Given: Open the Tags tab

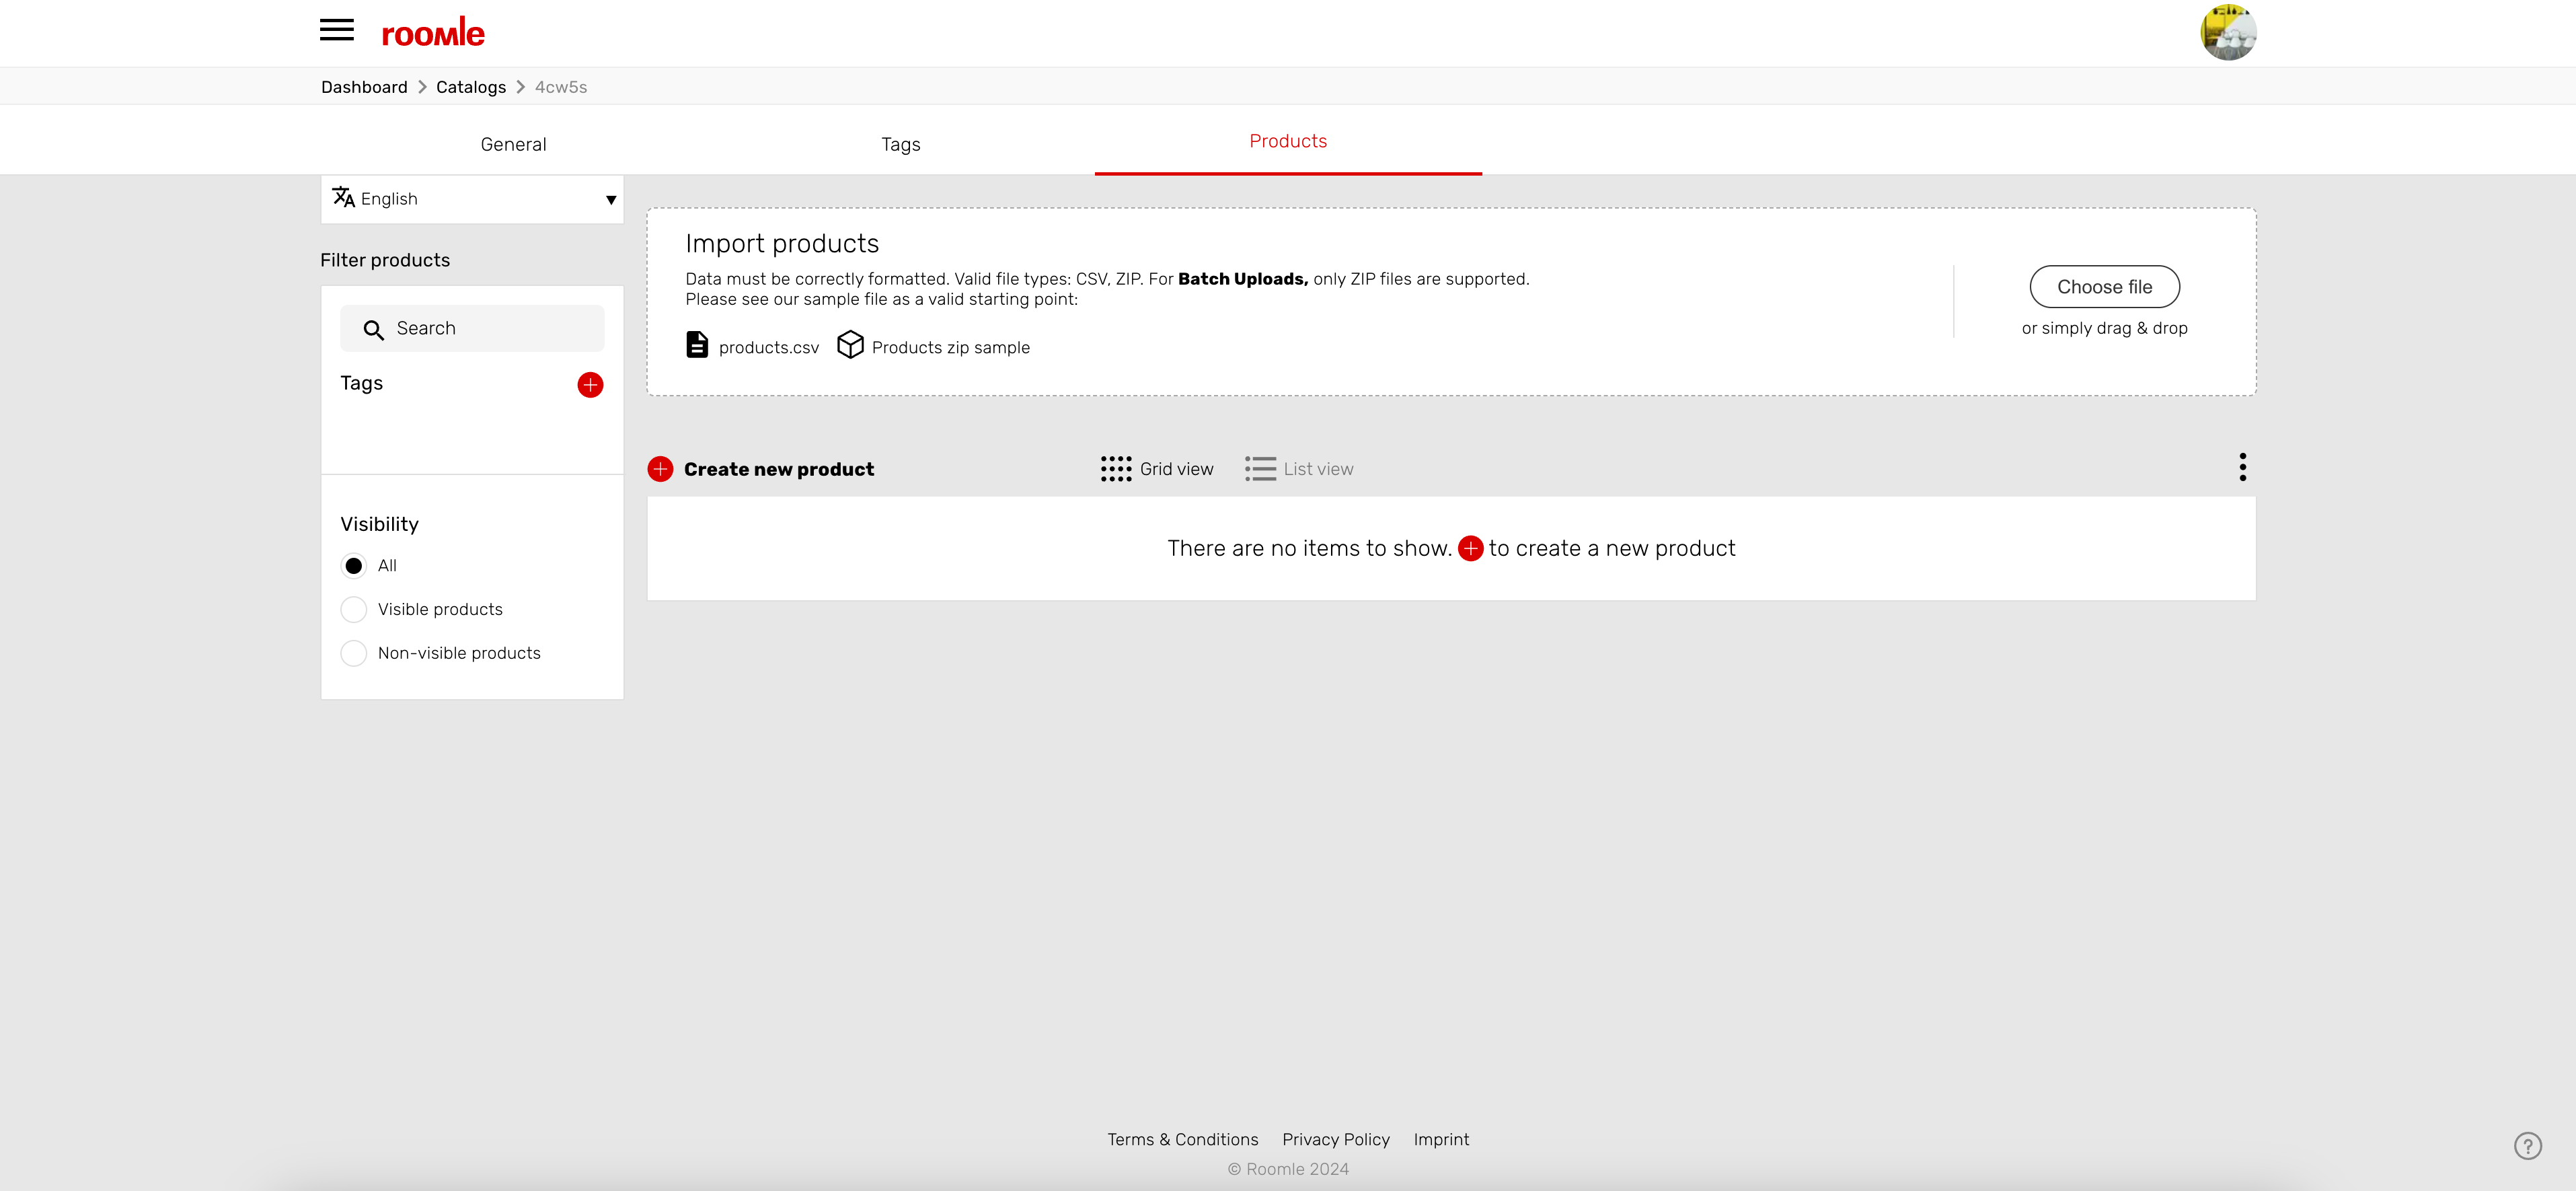Looking at the screenshot, I should point(900,144).
